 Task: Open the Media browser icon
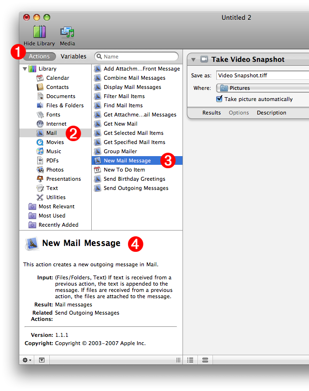67,32
